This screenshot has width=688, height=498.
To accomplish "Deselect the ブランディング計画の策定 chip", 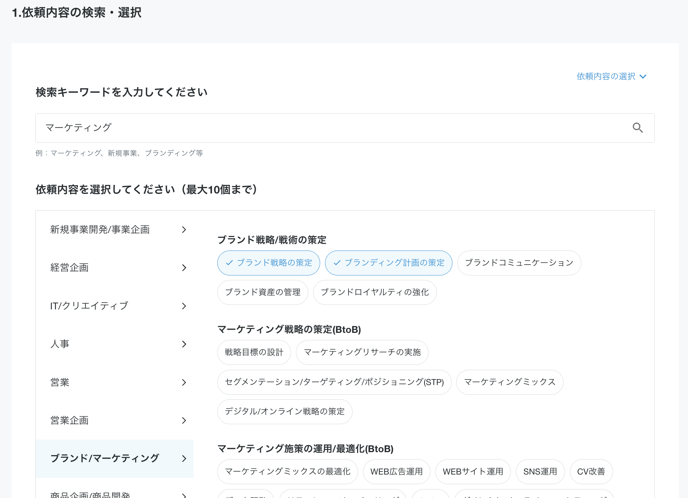I will (388, 263).
